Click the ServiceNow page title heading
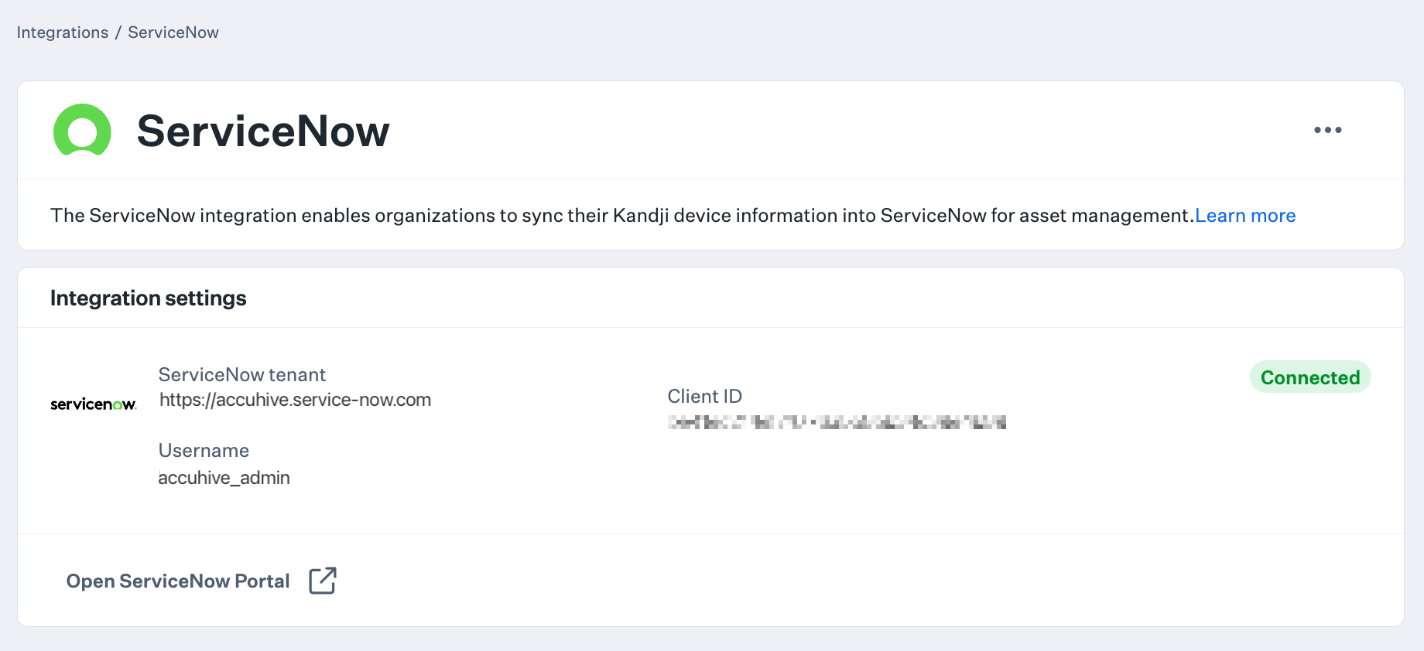This screenshot has height=651, width=1424. click(x=262, y=131)
